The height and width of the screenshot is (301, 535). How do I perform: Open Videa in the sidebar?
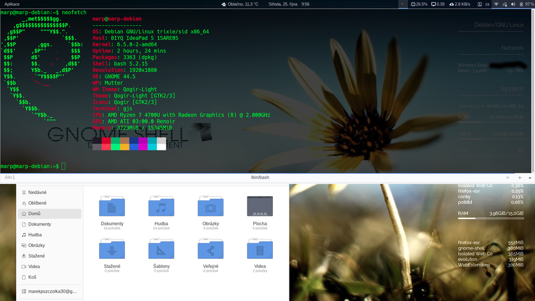pyautogui.click(x=49, y=266)
